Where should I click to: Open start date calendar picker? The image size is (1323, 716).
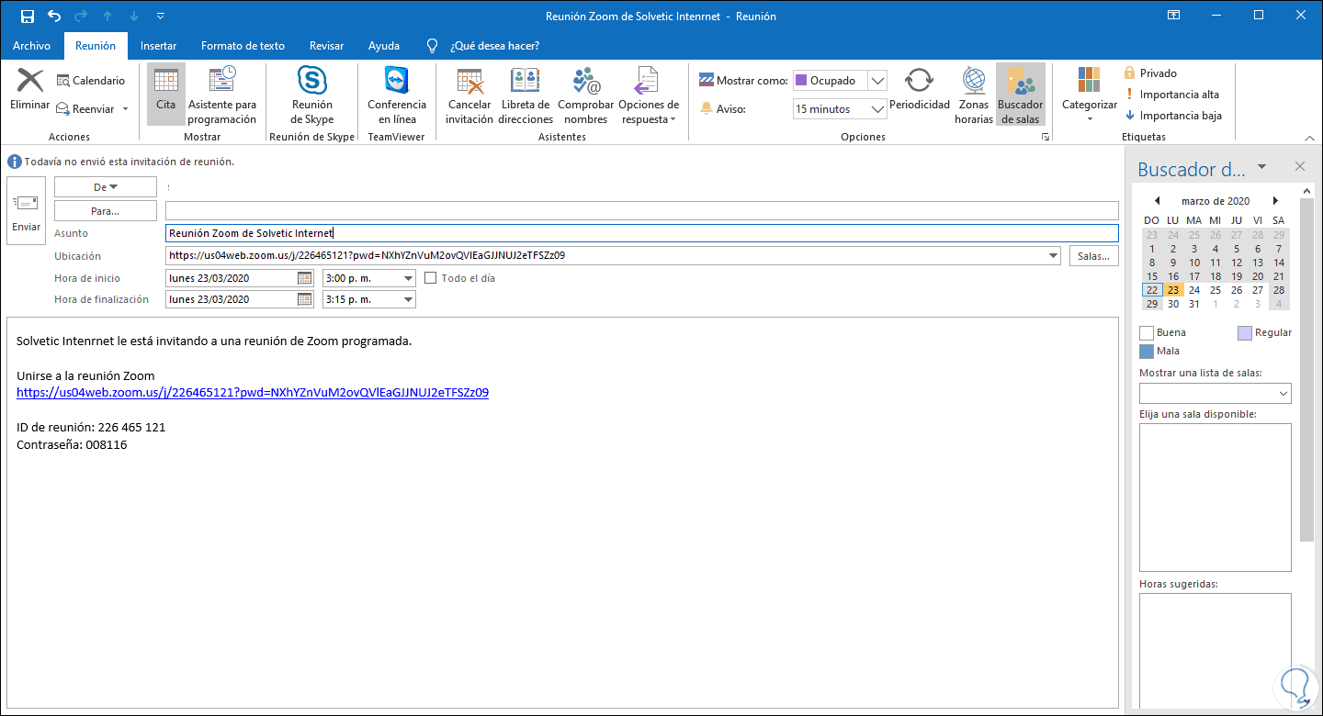305,278
